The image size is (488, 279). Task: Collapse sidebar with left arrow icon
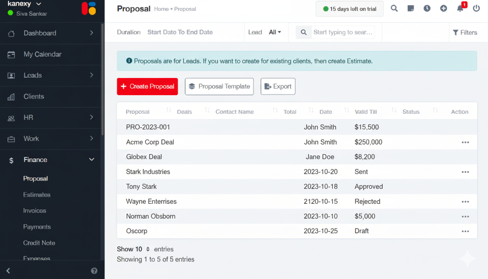click(8, 271)
